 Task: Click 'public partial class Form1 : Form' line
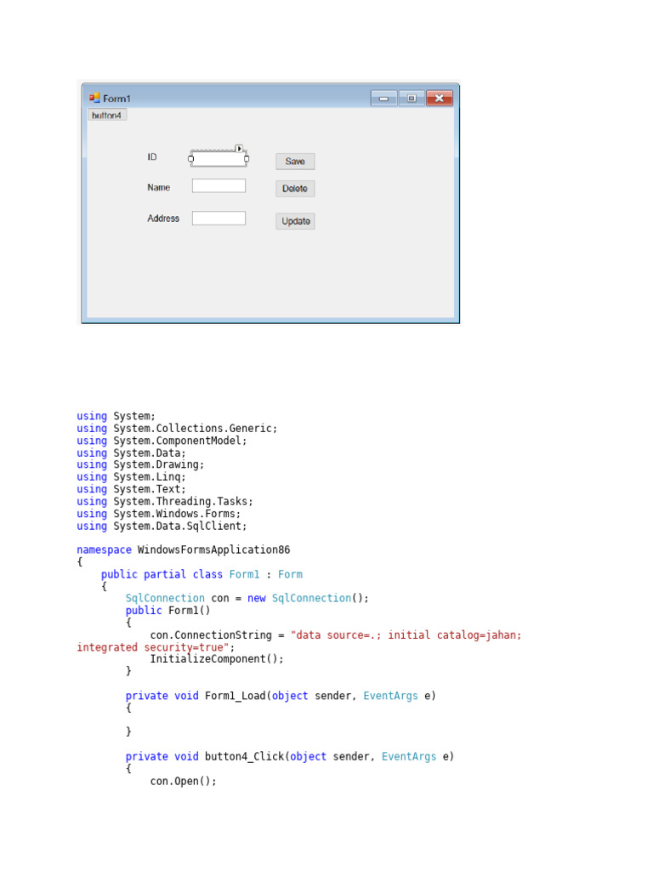(202, 574)
